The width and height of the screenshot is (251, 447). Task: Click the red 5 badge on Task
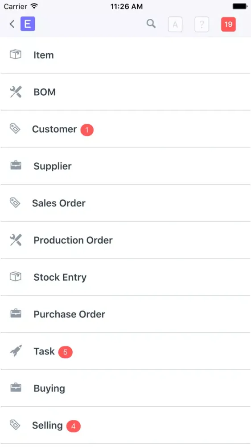click(66, 352)
